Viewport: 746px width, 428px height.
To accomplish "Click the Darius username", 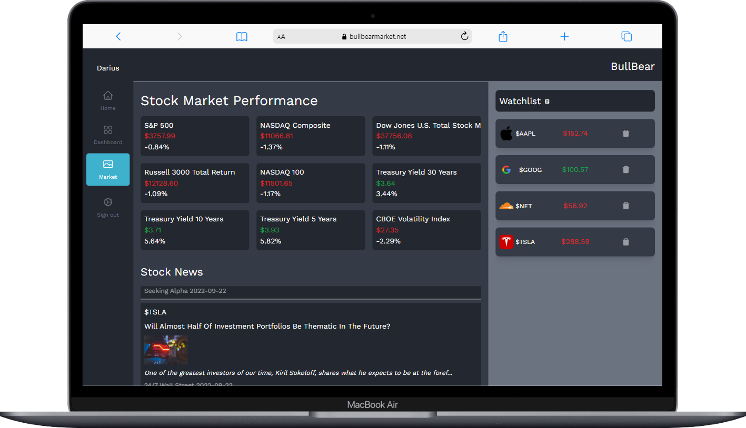I will click(108, 68).
